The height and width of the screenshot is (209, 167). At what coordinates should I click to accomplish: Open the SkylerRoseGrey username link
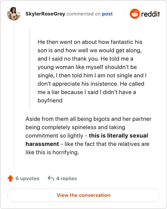point(45,14)
